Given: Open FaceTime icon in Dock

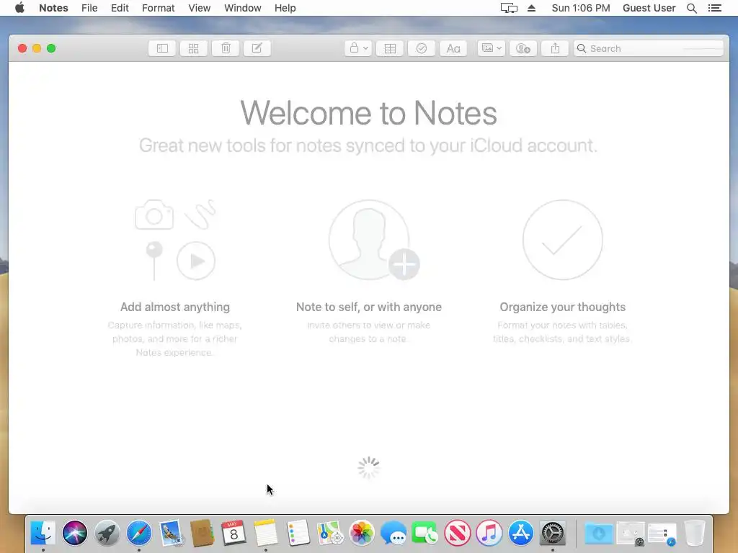Looking at the screenshot, I should 425,534.
